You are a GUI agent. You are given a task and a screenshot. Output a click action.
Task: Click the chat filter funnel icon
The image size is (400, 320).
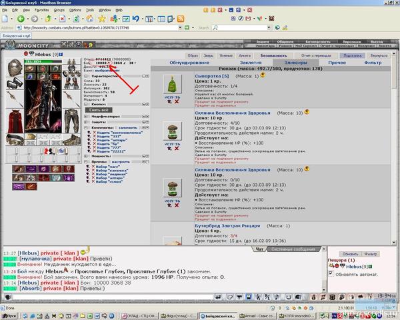(239, 297)
